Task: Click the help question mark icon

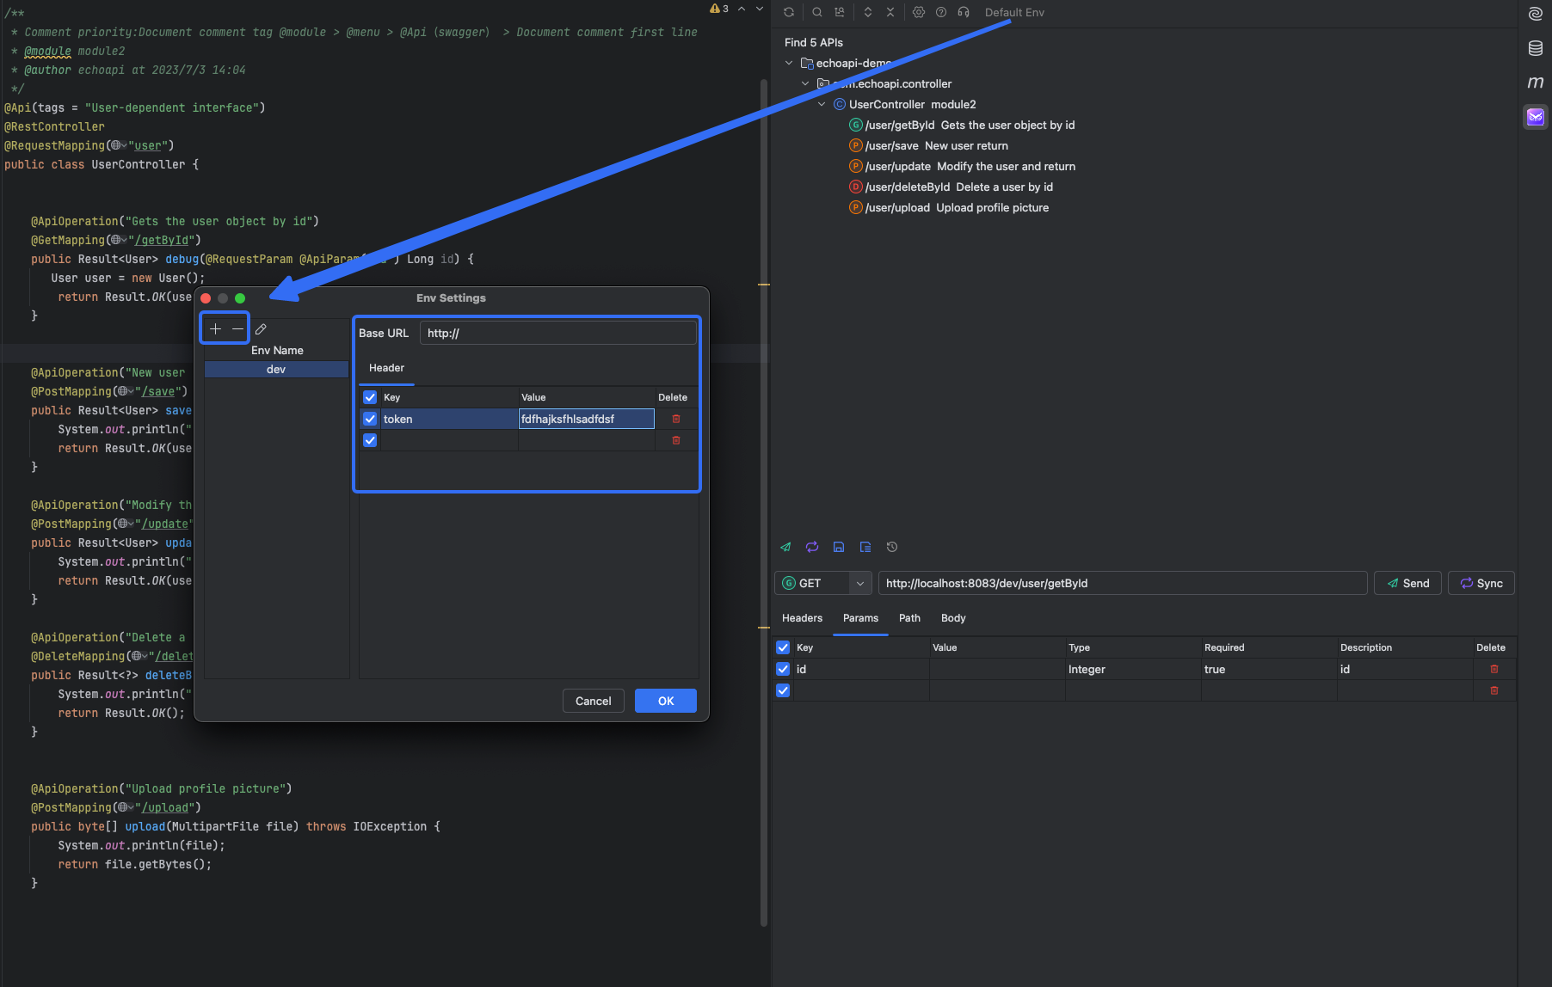Action: tap(940, 12)
